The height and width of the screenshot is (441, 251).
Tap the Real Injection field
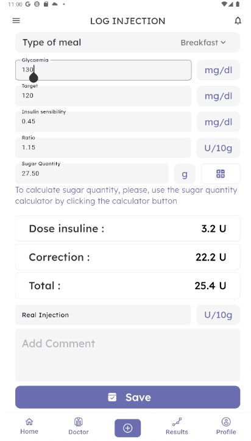[x=103, y=315]
